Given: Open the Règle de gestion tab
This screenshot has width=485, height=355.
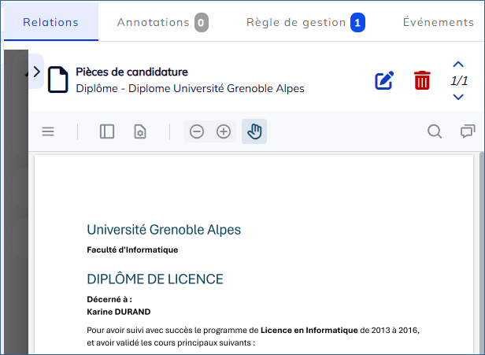Looking at the screenshot, I should click(x=305, y=22).
